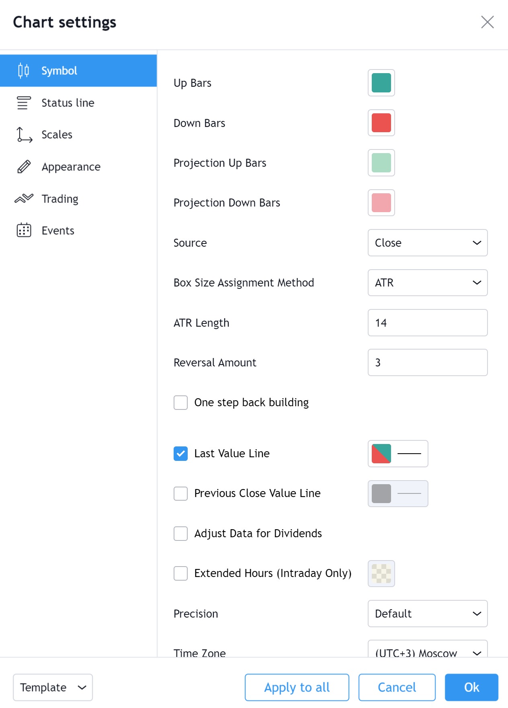The height and width of the screenshot is (708, 508).
Task: Click the Symbol candlestick icon in sidebar
Action: coord(24,71)
